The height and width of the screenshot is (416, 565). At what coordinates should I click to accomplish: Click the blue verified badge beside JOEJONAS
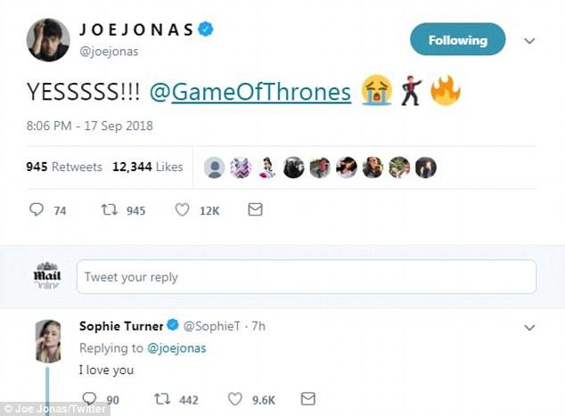click(206, 30)
